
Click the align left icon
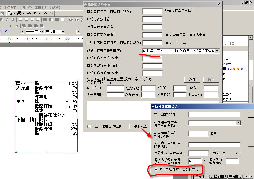tap(20, 20)
